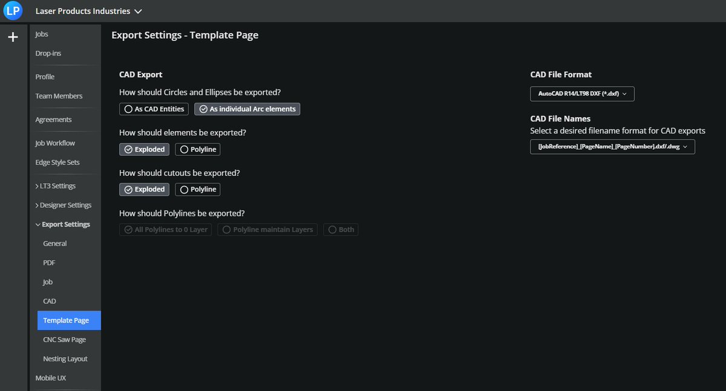
Task: Choose Polyline for cutouts export
Action: [x=198, y=189]
